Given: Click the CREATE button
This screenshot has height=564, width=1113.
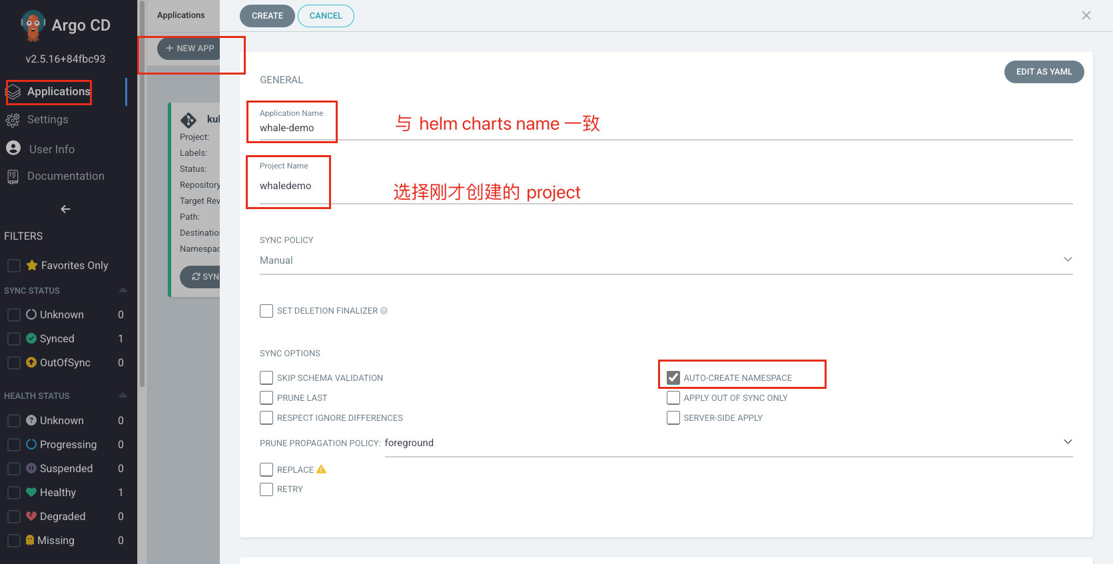Looking at the screenshot, I should pos(267,16).
